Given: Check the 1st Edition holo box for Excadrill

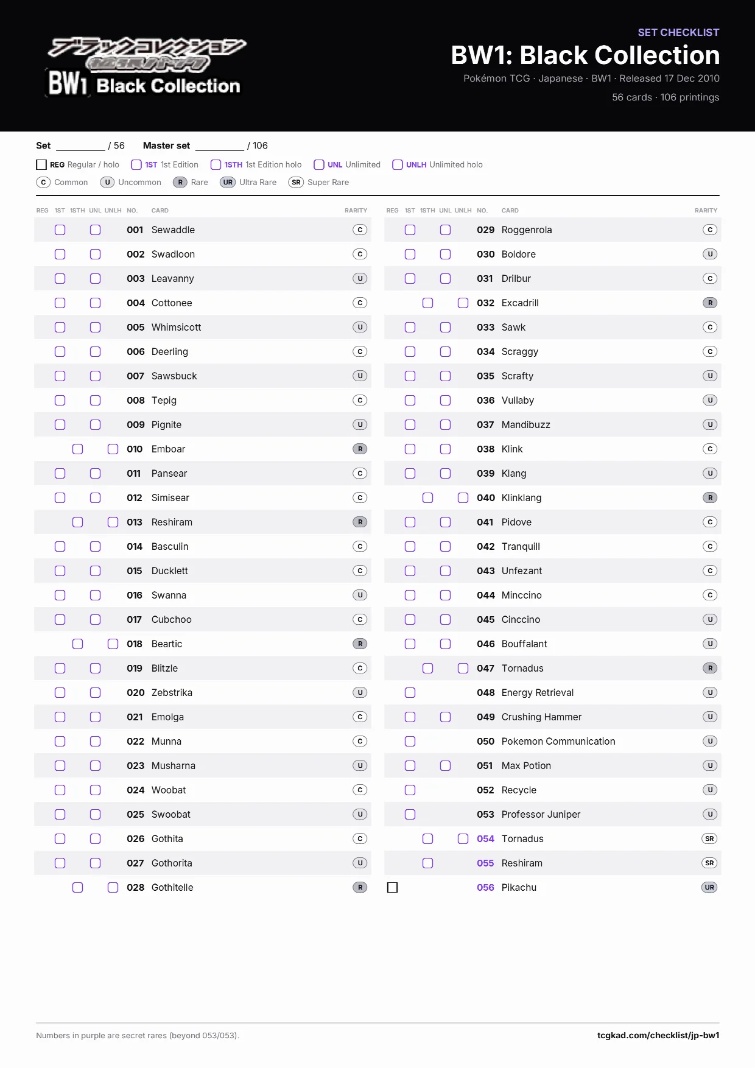Looking at the screenshot, I should [x=427, y=303].
